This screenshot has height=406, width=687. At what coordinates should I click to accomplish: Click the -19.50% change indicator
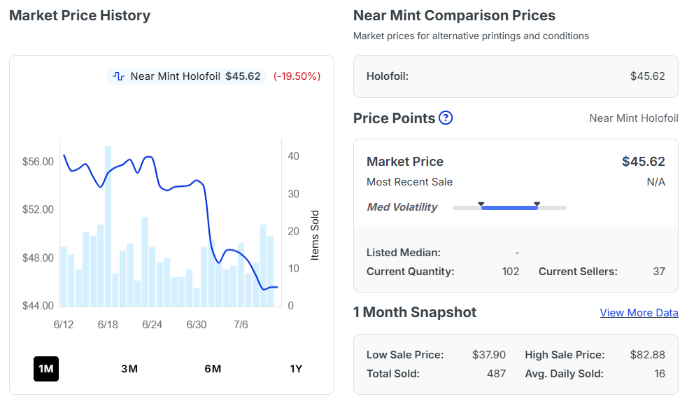[297, 76]
